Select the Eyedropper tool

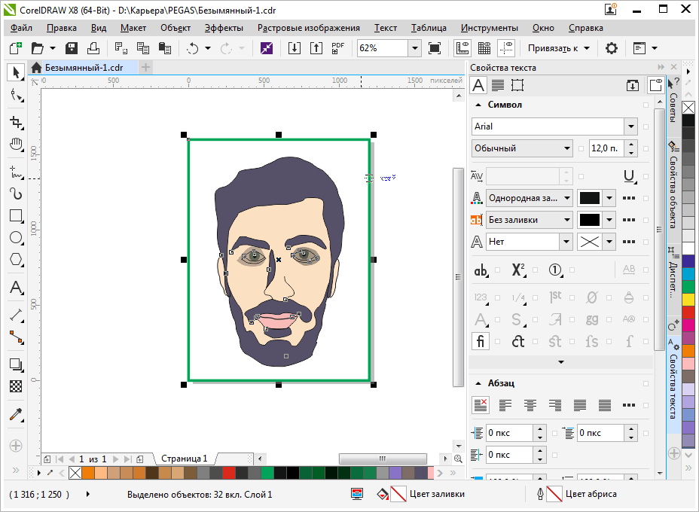point(15,415)
